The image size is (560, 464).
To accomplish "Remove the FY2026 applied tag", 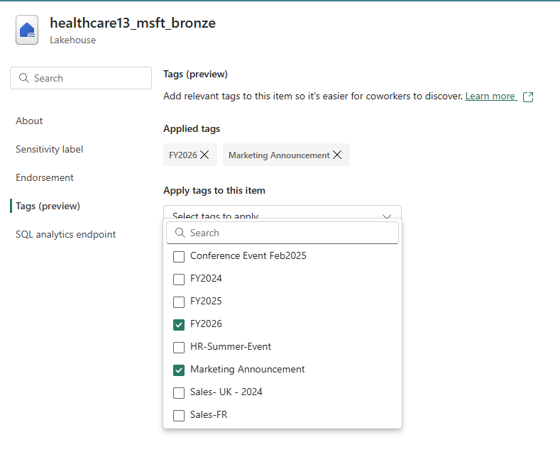I will coord(204,155).
